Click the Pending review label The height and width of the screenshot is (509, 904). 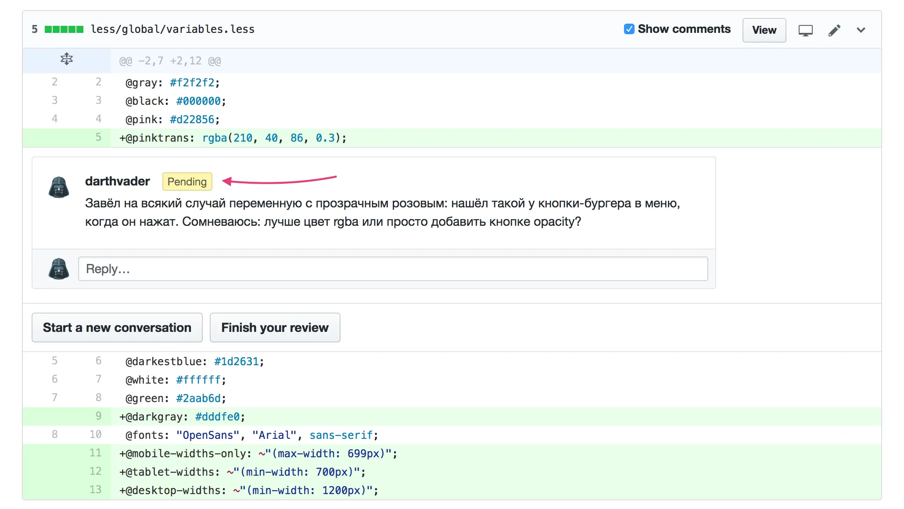[x=187, y=182]
